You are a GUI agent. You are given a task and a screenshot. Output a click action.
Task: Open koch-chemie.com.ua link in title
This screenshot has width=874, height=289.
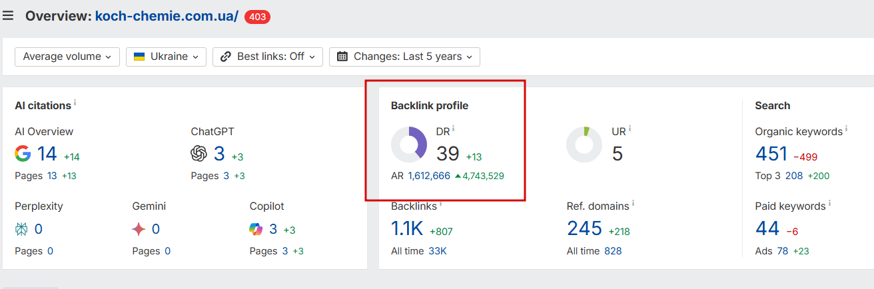pos(167,16)
